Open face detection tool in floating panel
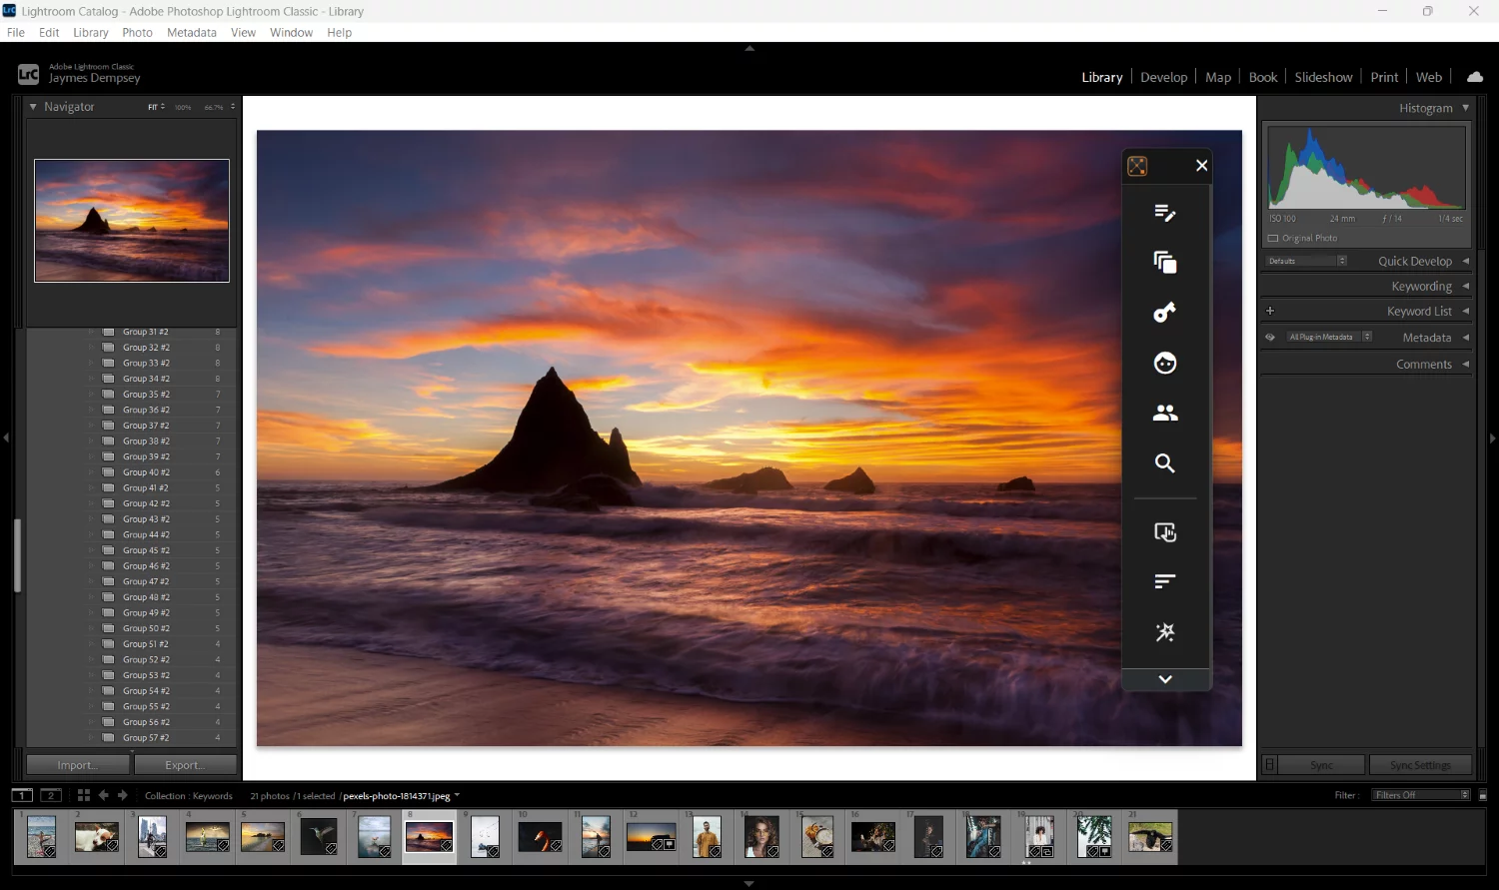Viewport: 1499px width, 890px height. pos(1164,363)
